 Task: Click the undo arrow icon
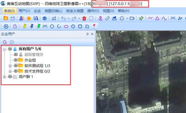(x=63, y=18)
